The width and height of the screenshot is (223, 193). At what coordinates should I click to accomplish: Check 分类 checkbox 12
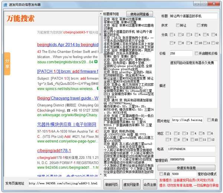click(x=213, y=43)
